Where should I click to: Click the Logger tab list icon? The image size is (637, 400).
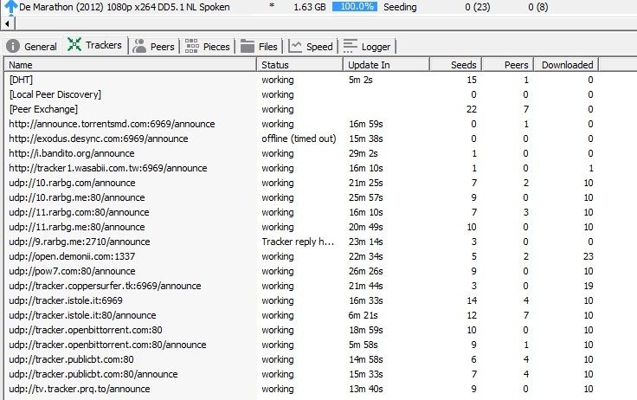tap(351, 46)
